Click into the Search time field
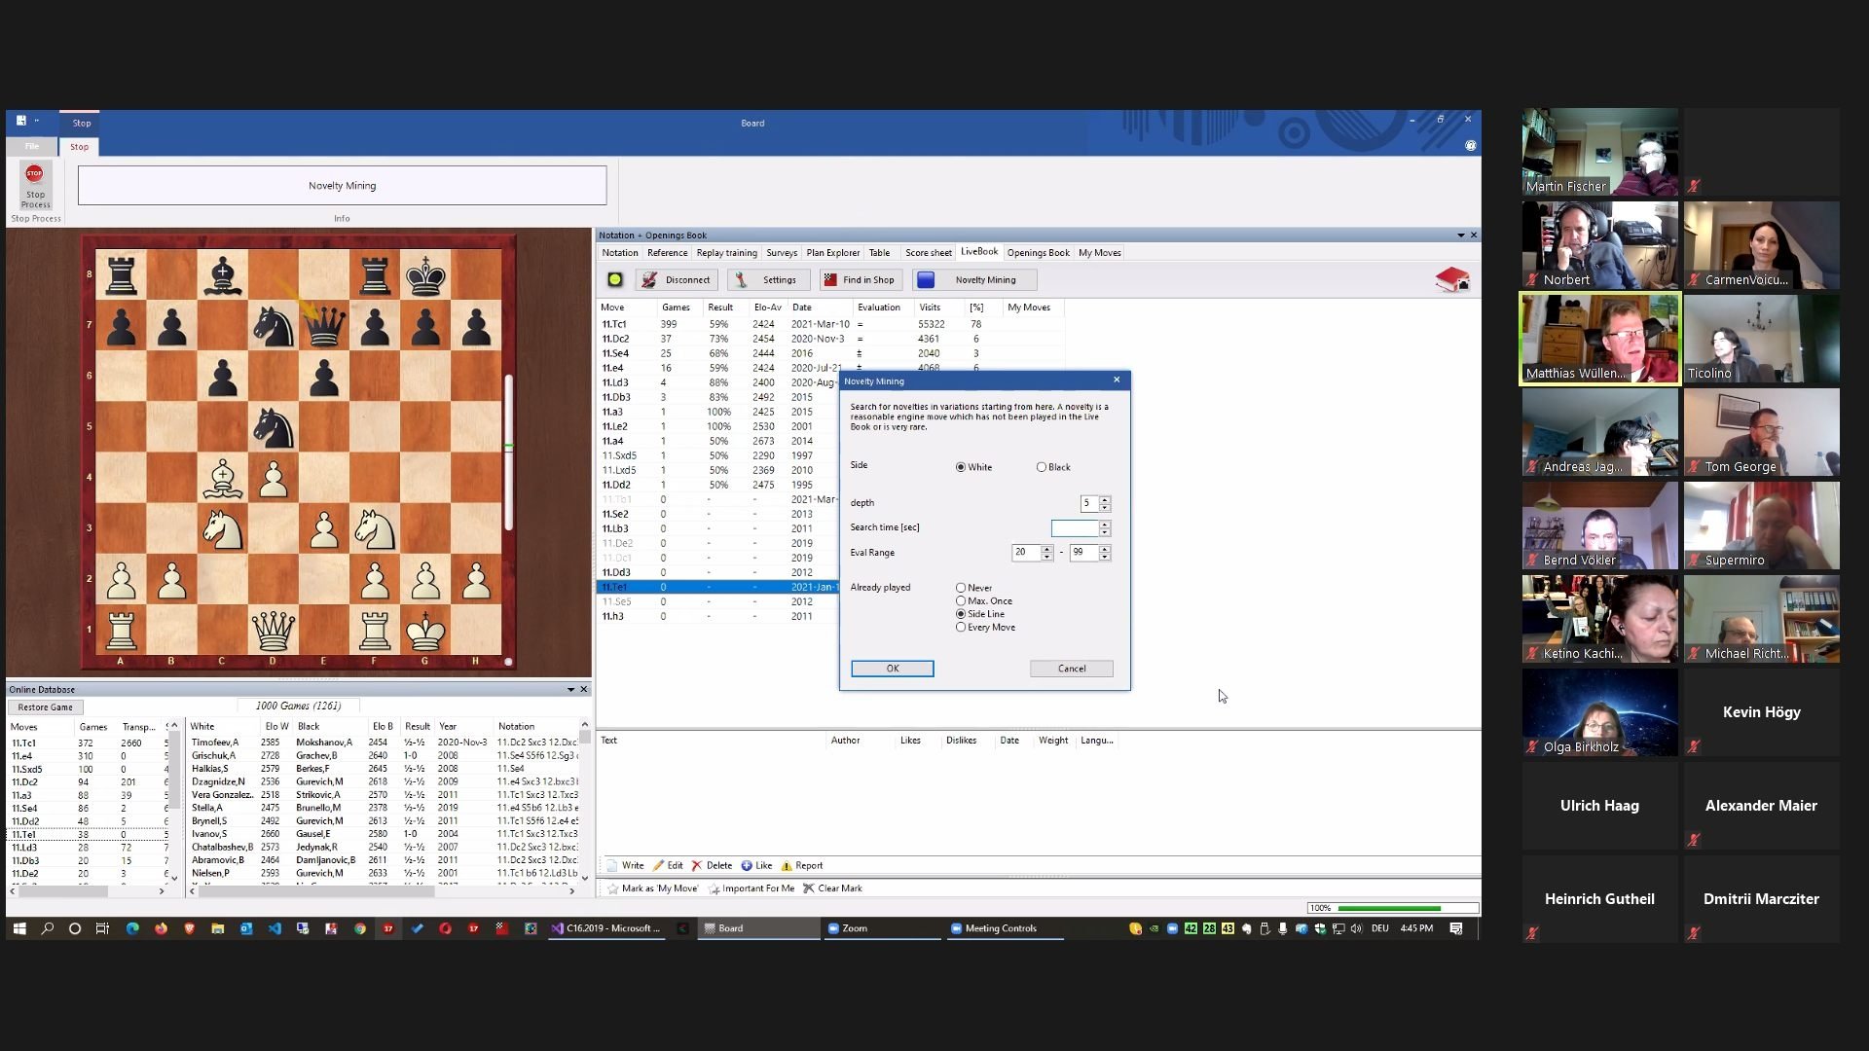Image resolution: width=1869 pixels, height=1051 pixels. (1075, 528)
